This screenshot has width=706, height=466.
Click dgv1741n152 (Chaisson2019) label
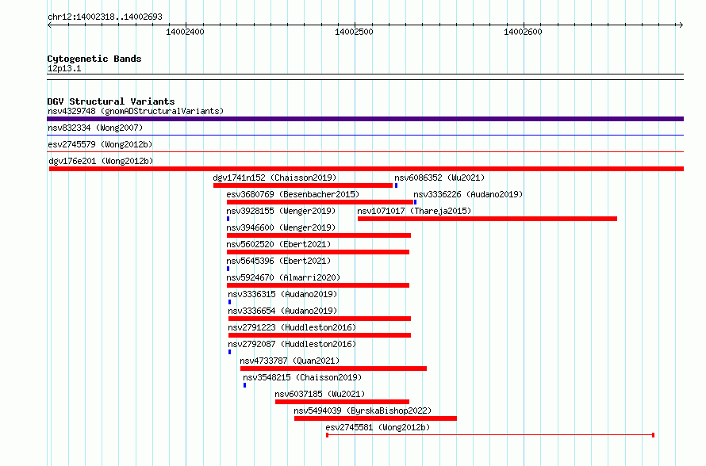click(x=274, y=178)
